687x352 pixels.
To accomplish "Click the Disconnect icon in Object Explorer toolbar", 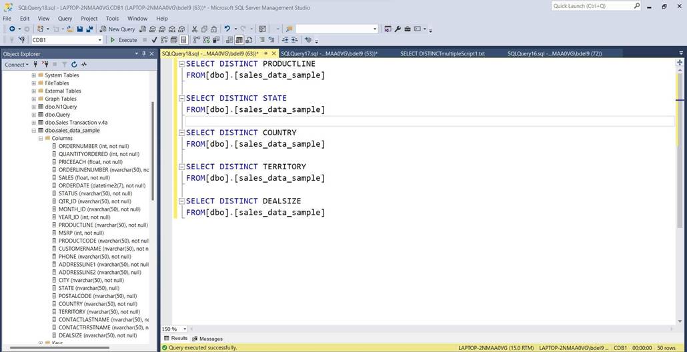I will pyautogui.click(x=45, y=65).
